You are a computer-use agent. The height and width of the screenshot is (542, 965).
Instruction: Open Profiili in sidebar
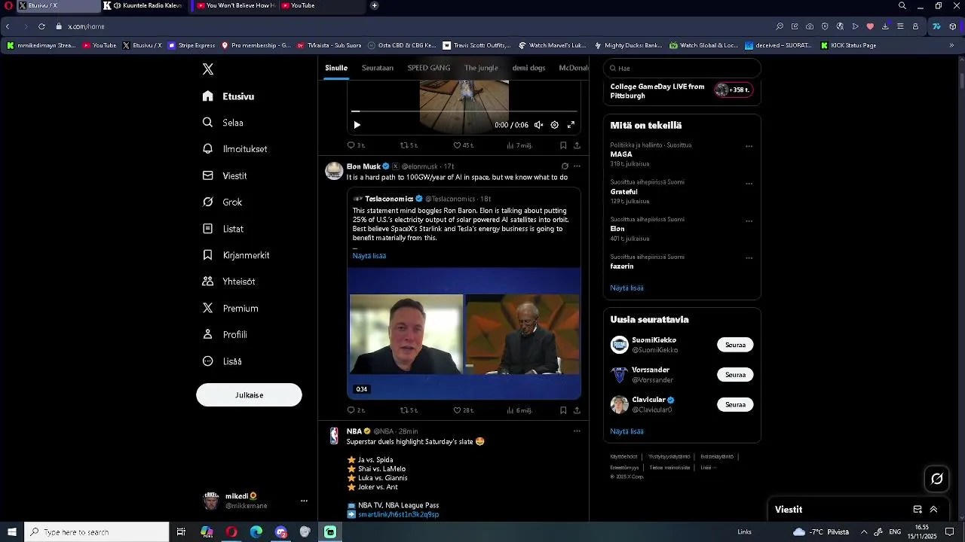click(x=225, y=334)
